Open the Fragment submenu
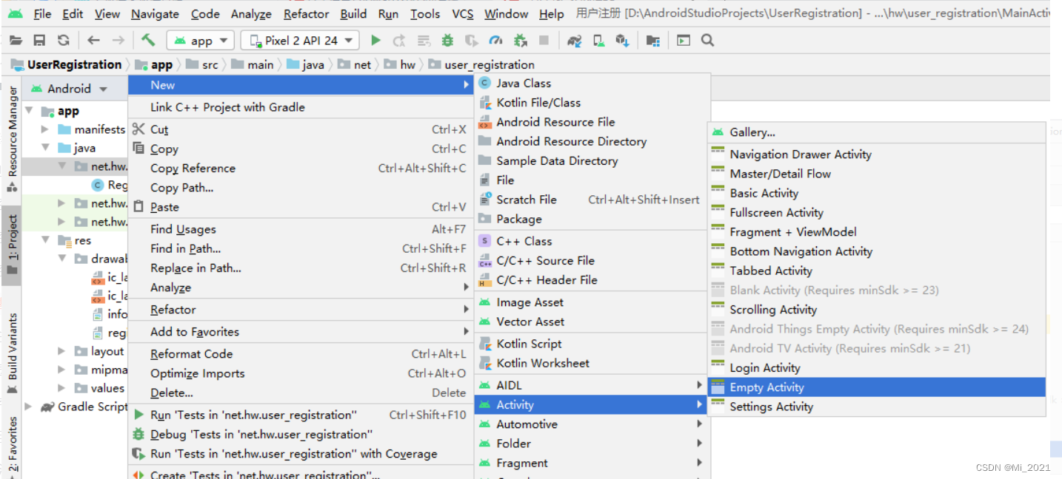Image resolution: width=1062 pixels, height=479 pixels. tap(592, 463)
